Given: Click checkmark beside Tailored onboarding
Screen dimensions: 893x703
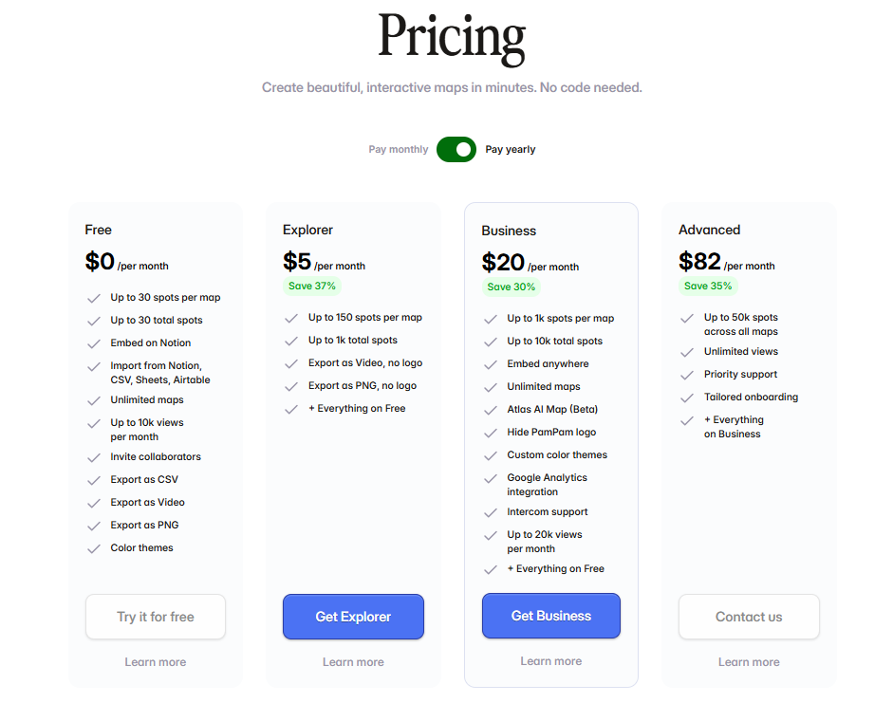Looking at the screenshot, I should tap(687, 398).
